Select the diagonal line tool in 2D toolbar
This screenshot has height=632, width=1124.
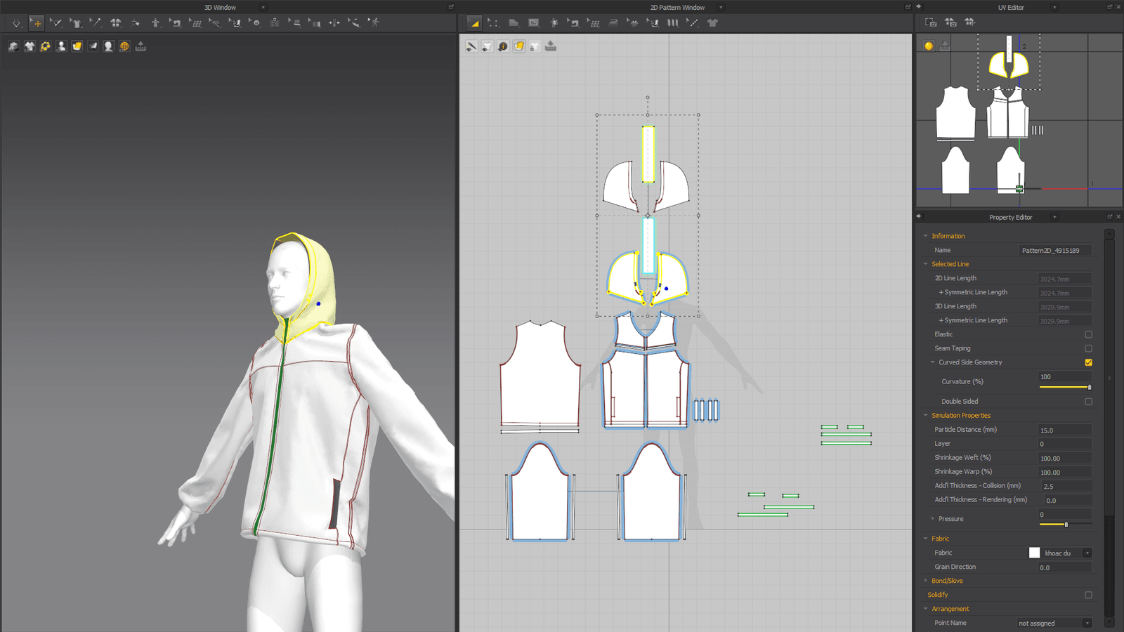click(x=693, y=22)
